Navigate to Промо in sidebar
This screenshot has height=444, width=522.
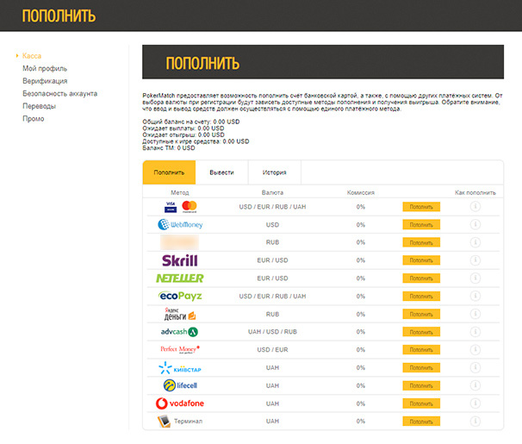(x=34, y=119)
